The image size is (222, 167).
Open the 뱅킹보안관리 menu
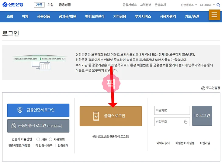[x=95, y=16]
